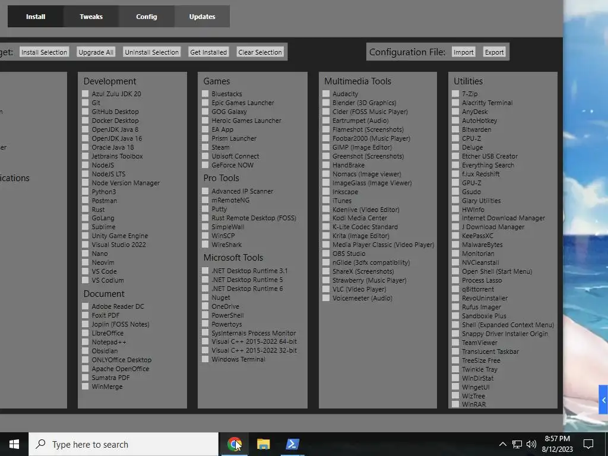This screenshot has height=456, width=608.
Task: Switch to the PowerShell taskbar window
Action: coord(292,444)
